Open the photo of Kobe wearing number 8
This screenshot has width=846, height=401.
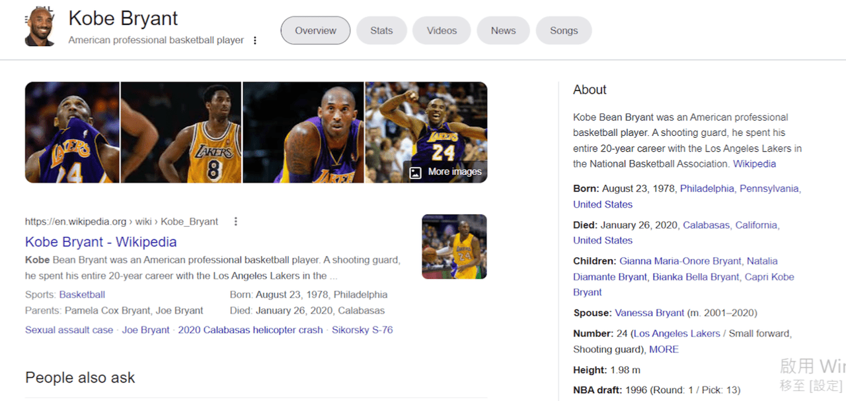point(181,132)
